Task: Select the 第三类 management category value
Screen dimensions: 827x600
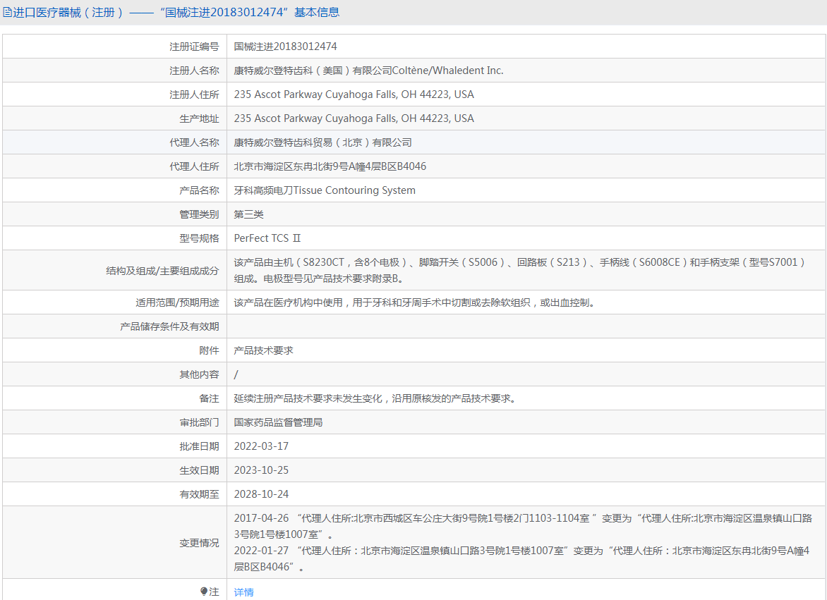Action: coord(248,214)
